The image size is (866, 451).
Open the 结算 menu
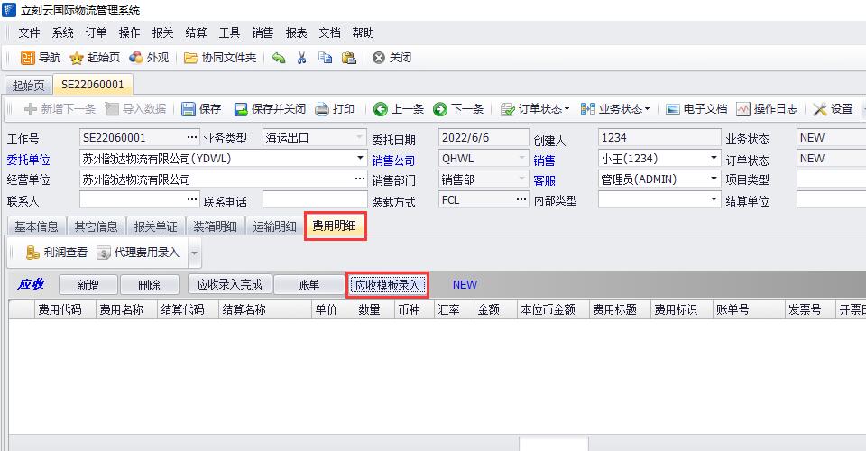click(195, 32)
